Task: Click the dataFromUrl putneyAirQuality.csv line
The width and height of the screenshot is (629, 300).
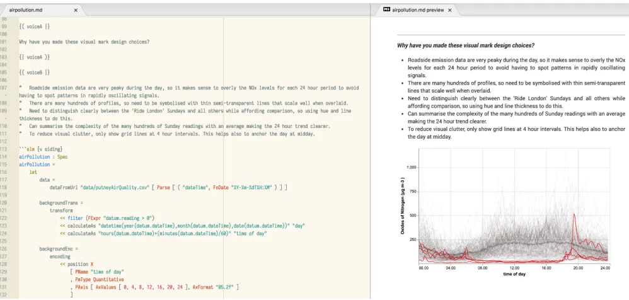Action: pos(168,187)
